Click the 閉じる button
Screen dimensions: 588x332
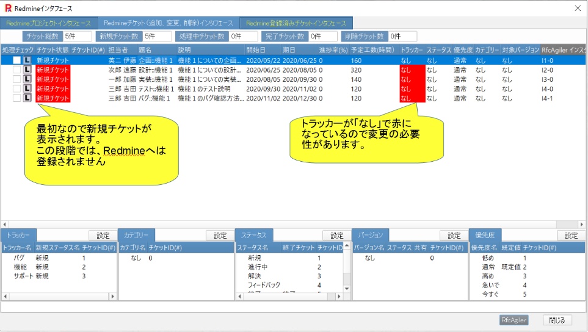(x=557, y=320)
